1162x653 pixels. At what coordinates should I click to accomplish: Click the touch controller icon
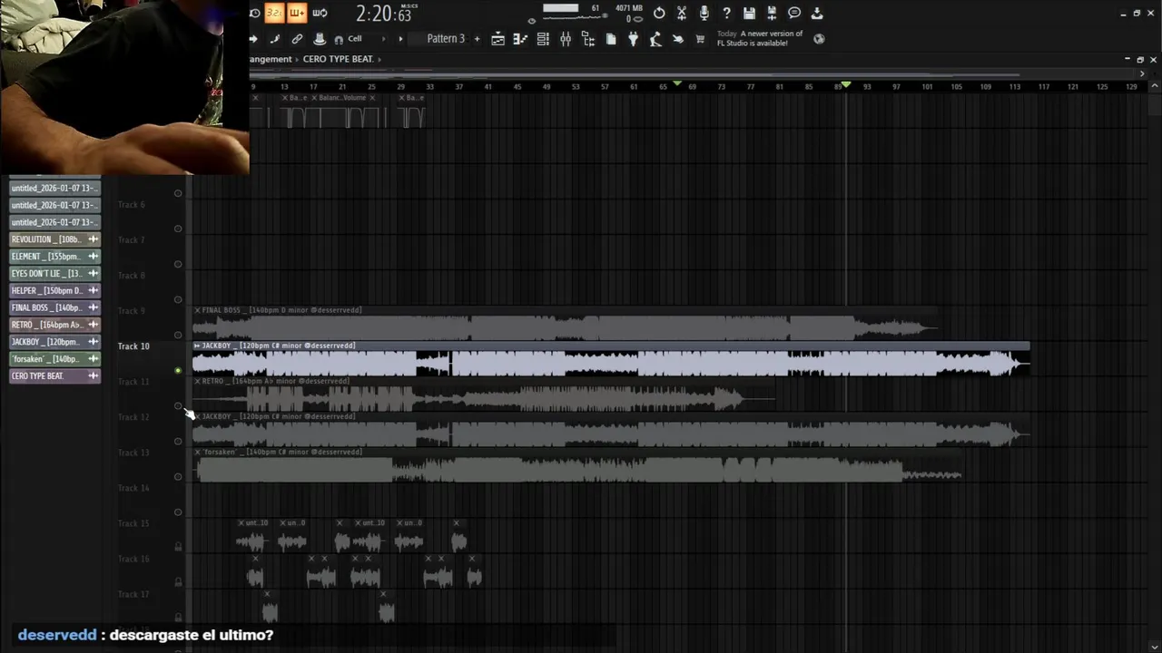[678, 39]
